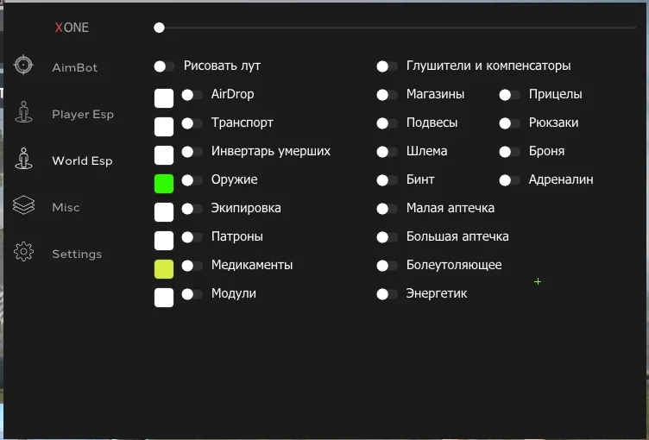Viewport: 649px width, 440px height.
Task: Click the white AirDrop color swatch
Action: tap(164, 97)
